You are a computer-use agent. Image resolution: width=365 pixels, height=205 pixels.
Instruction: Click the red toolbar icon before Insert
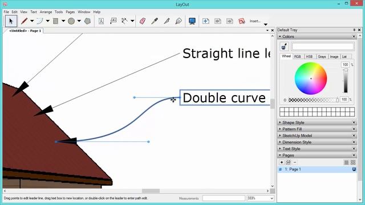242,21
